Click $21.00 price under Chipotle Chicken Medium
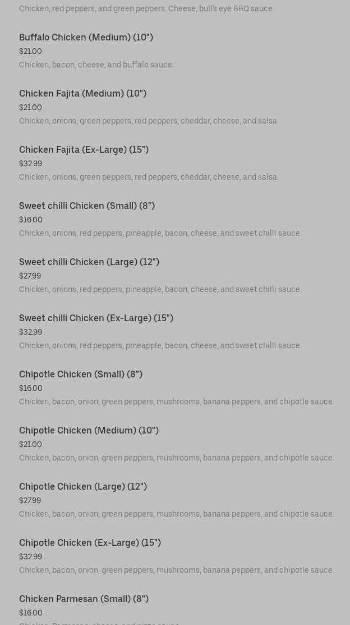350x625 pixels. tap(30, 445)
